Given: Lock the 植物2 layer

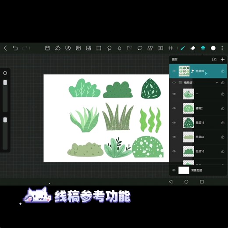Looking at the screenshot, I should point(223,108).
